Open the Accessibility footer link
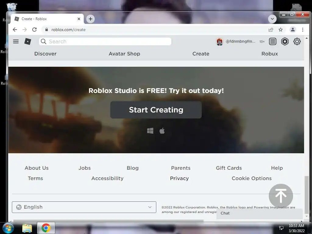This screenshot has width=312, height=234. tap(108, 178)
